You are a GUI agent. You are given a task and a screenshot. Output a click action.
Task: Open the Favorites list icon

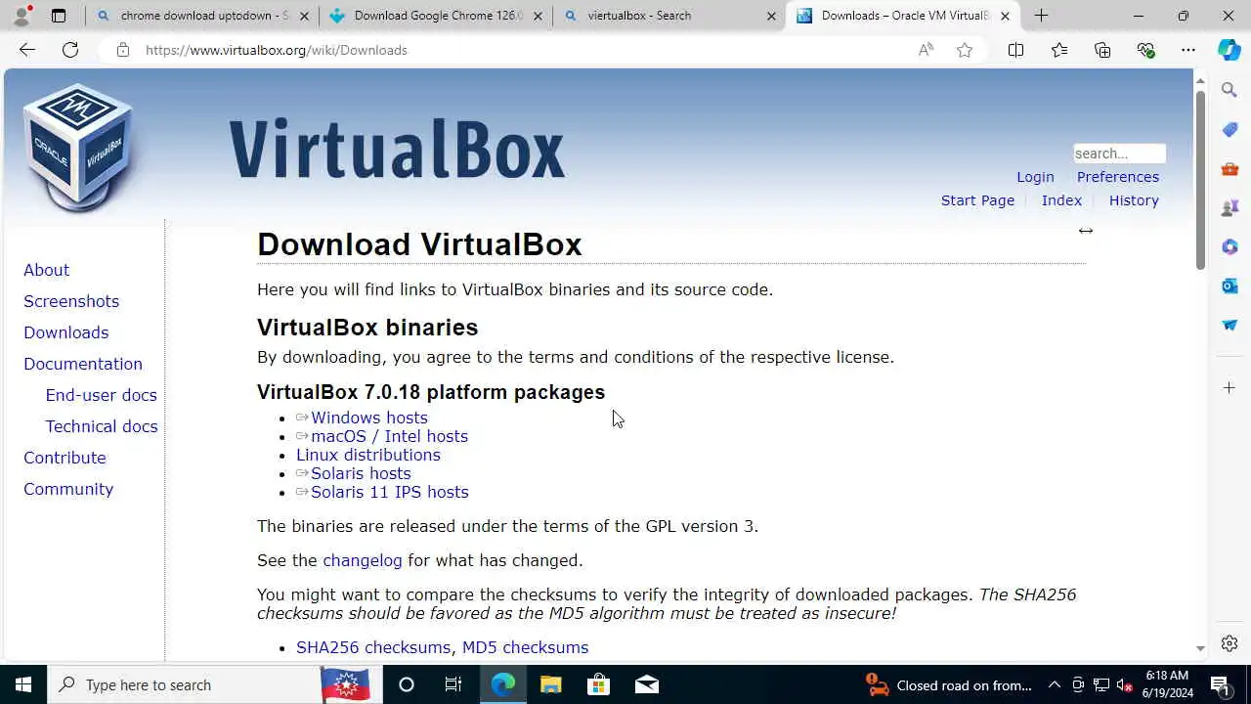pyautogui.click(x=1059, y=50)
